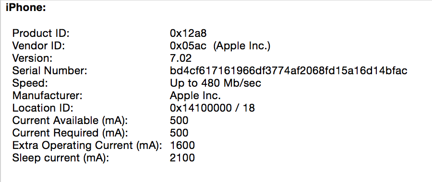Select the 1600 extra operating current value
This screenshot has height=182, width=432.
click(x=182, y=146)
